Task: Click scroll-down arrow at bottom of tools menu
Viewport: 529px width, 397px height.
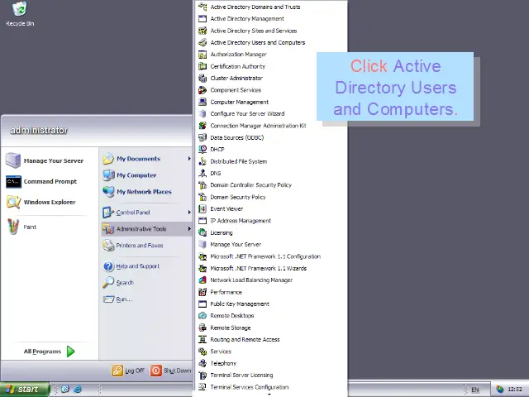Action: (269, 394)
